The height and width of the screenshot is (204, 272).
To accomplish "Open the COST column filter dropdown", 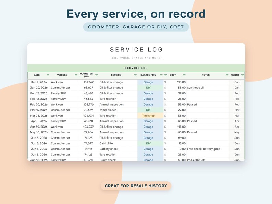I will click(184, 75).
